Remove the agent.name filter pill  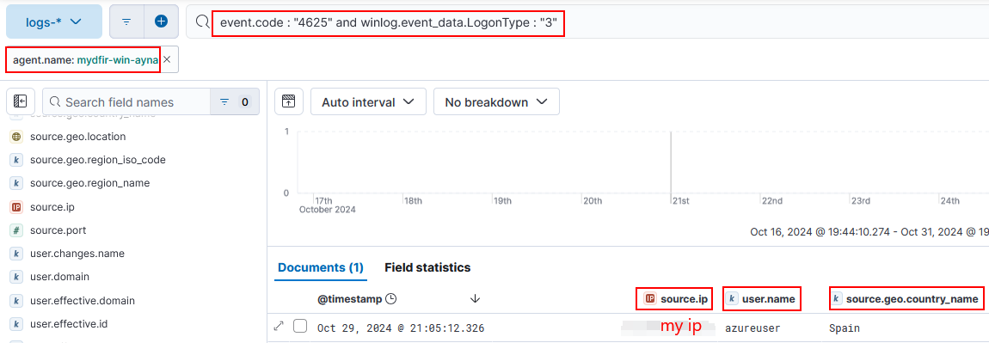pyautogui.click(x=167, y=59)
